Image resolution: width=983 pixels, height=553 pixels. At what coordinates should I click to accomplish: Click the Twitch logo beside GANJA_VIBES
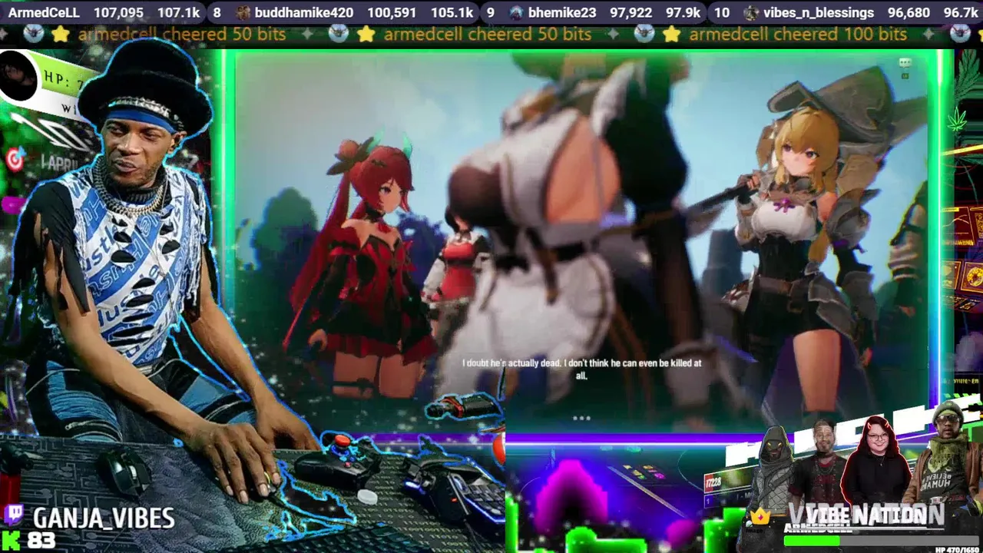[14, 516]
